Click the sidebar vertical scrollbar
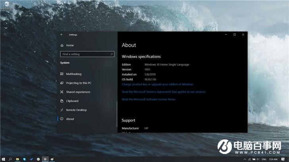Viewport: 289px width, 162px height. tap(117, 114)
